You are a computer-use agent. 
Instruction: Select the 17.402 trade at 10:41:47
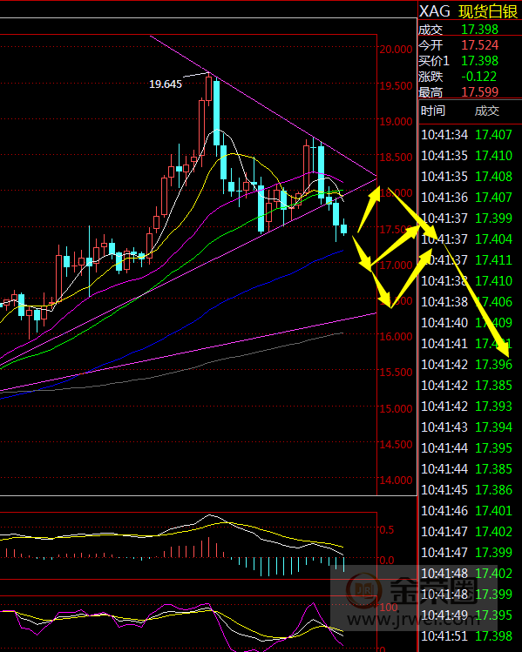coord(494,531)
